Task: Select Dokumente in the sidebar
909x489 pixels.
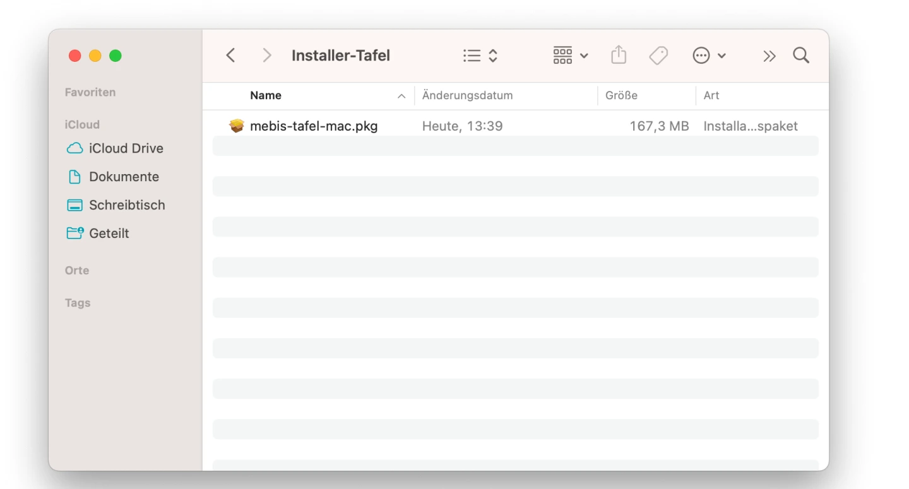Action: click(124, 177)
